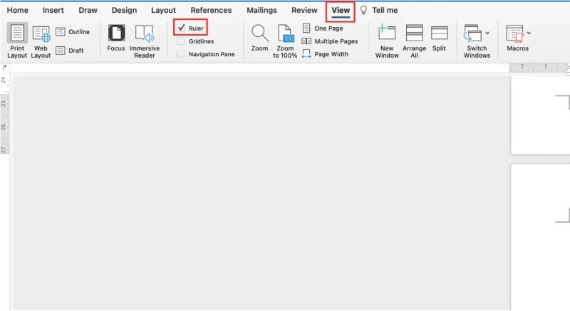Open the Review tab
The width and height of the screenshot is (570, 311).
pyautogui.click(x=304, y=10)
